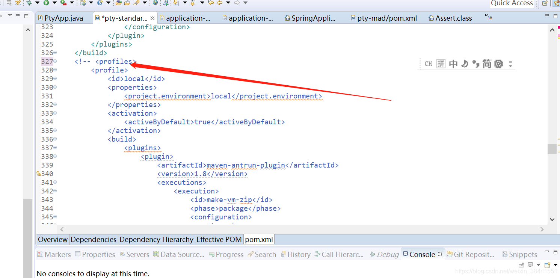Collapse fold marker at line 326

(55, 53)
